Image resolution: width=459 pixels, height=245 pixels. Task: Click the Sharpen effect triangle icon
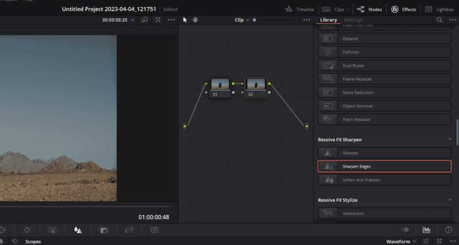[328, 153]
